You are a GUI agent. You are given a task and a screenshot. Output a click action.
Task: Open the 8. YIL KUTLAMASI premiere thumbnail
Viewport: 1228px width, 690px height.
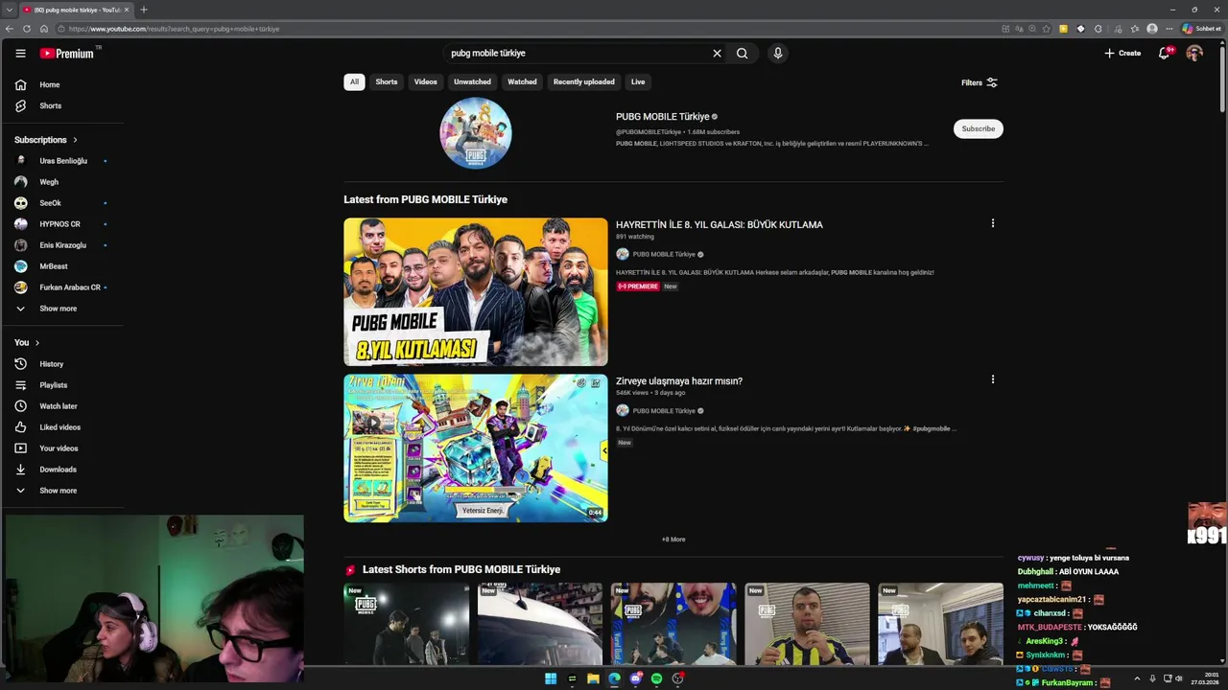(x=476, y=292)
